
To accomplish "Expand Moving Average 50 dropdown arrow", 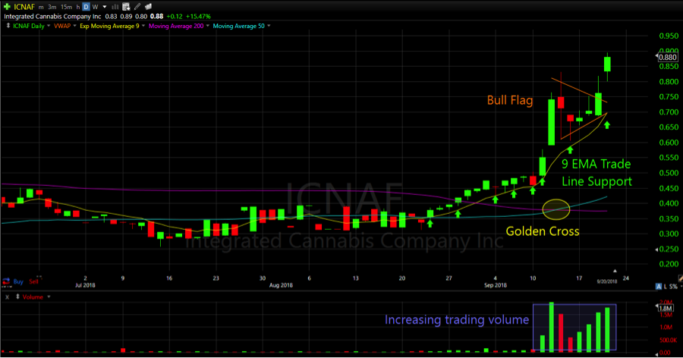I will [x=269, y=26].
